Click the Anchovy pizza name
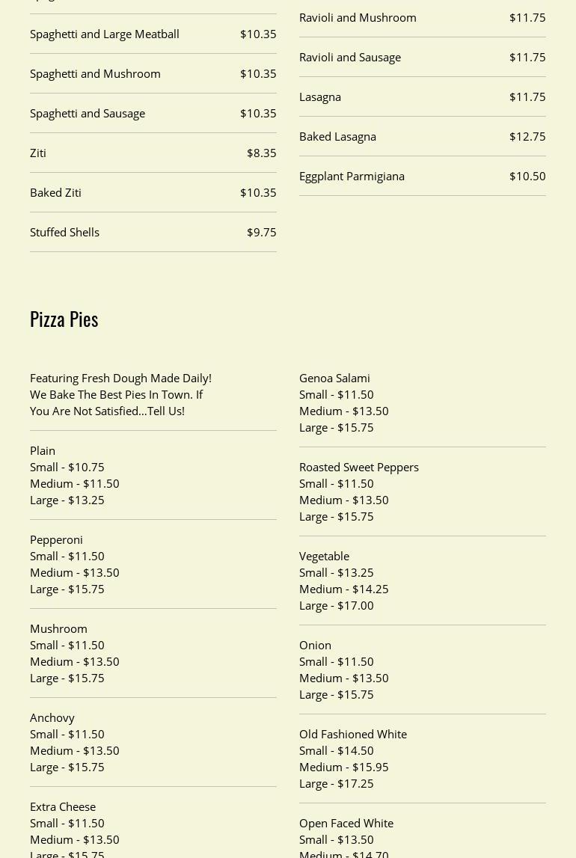The height and width of the screenshot is (858, 576). tap(52, 717)
